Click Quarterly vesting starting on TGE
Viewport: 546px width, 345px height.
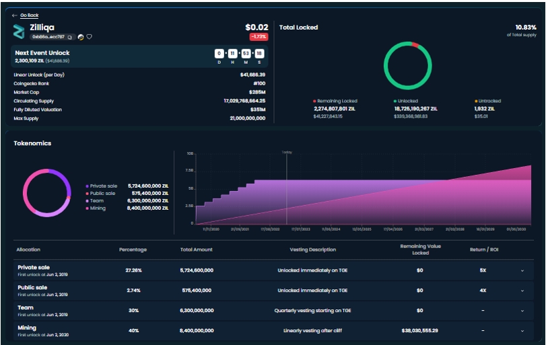(312, 311)
